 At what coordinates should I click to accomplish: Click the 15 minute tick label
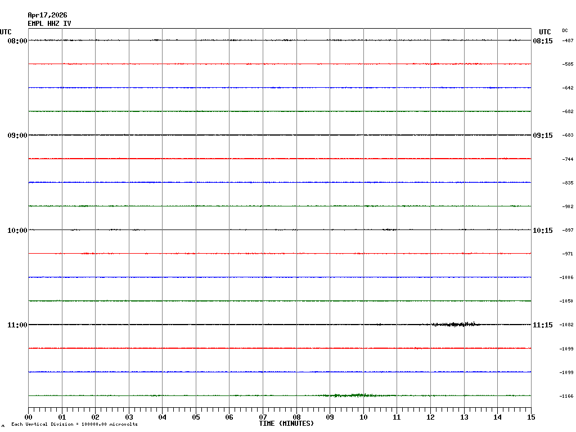pyautogui.click(x=531, y=417)
